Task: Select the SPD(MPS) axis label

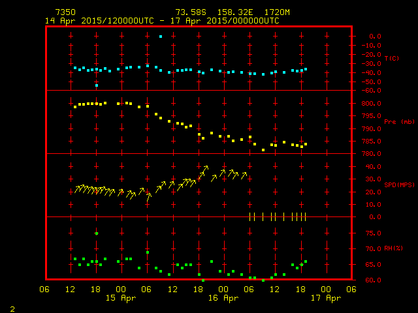Action: tap(400, 185)
